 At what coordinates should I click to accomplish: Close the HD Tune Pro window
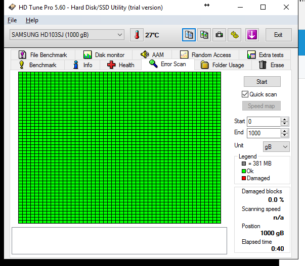pos(286,8)
